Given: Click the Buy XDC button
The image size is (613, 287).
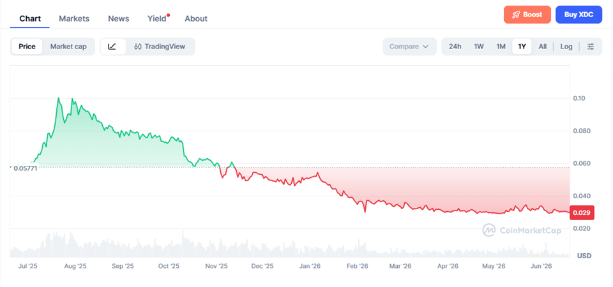Looking at the screenshot, I should click(x=579, y=15).
